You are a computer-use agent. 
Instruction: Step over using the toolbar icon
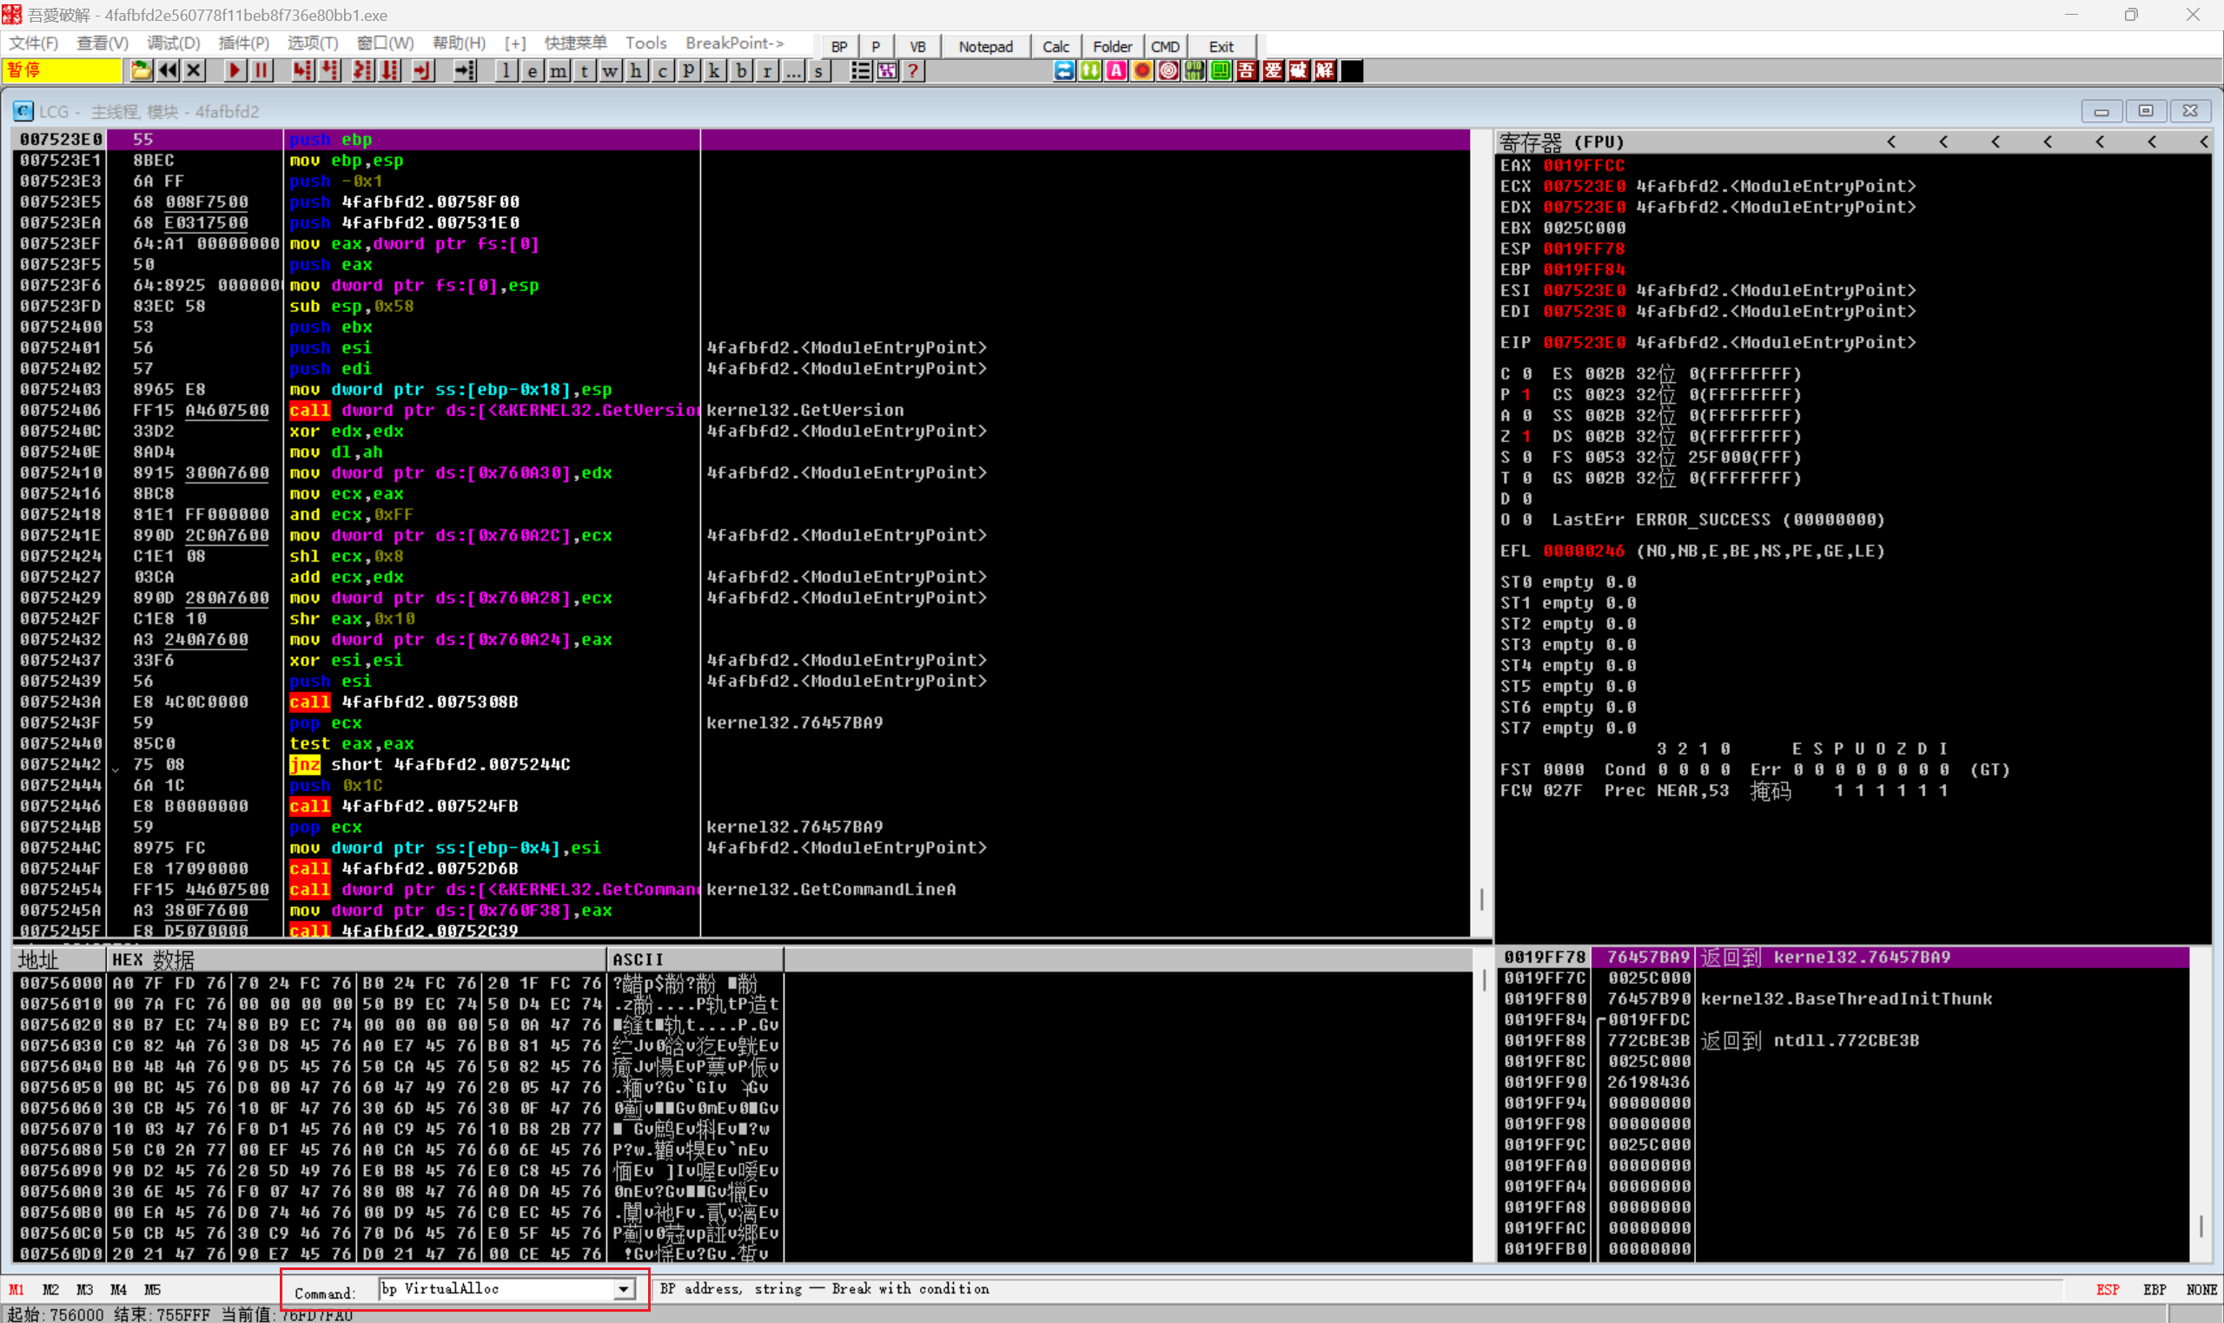coord(330,70)
